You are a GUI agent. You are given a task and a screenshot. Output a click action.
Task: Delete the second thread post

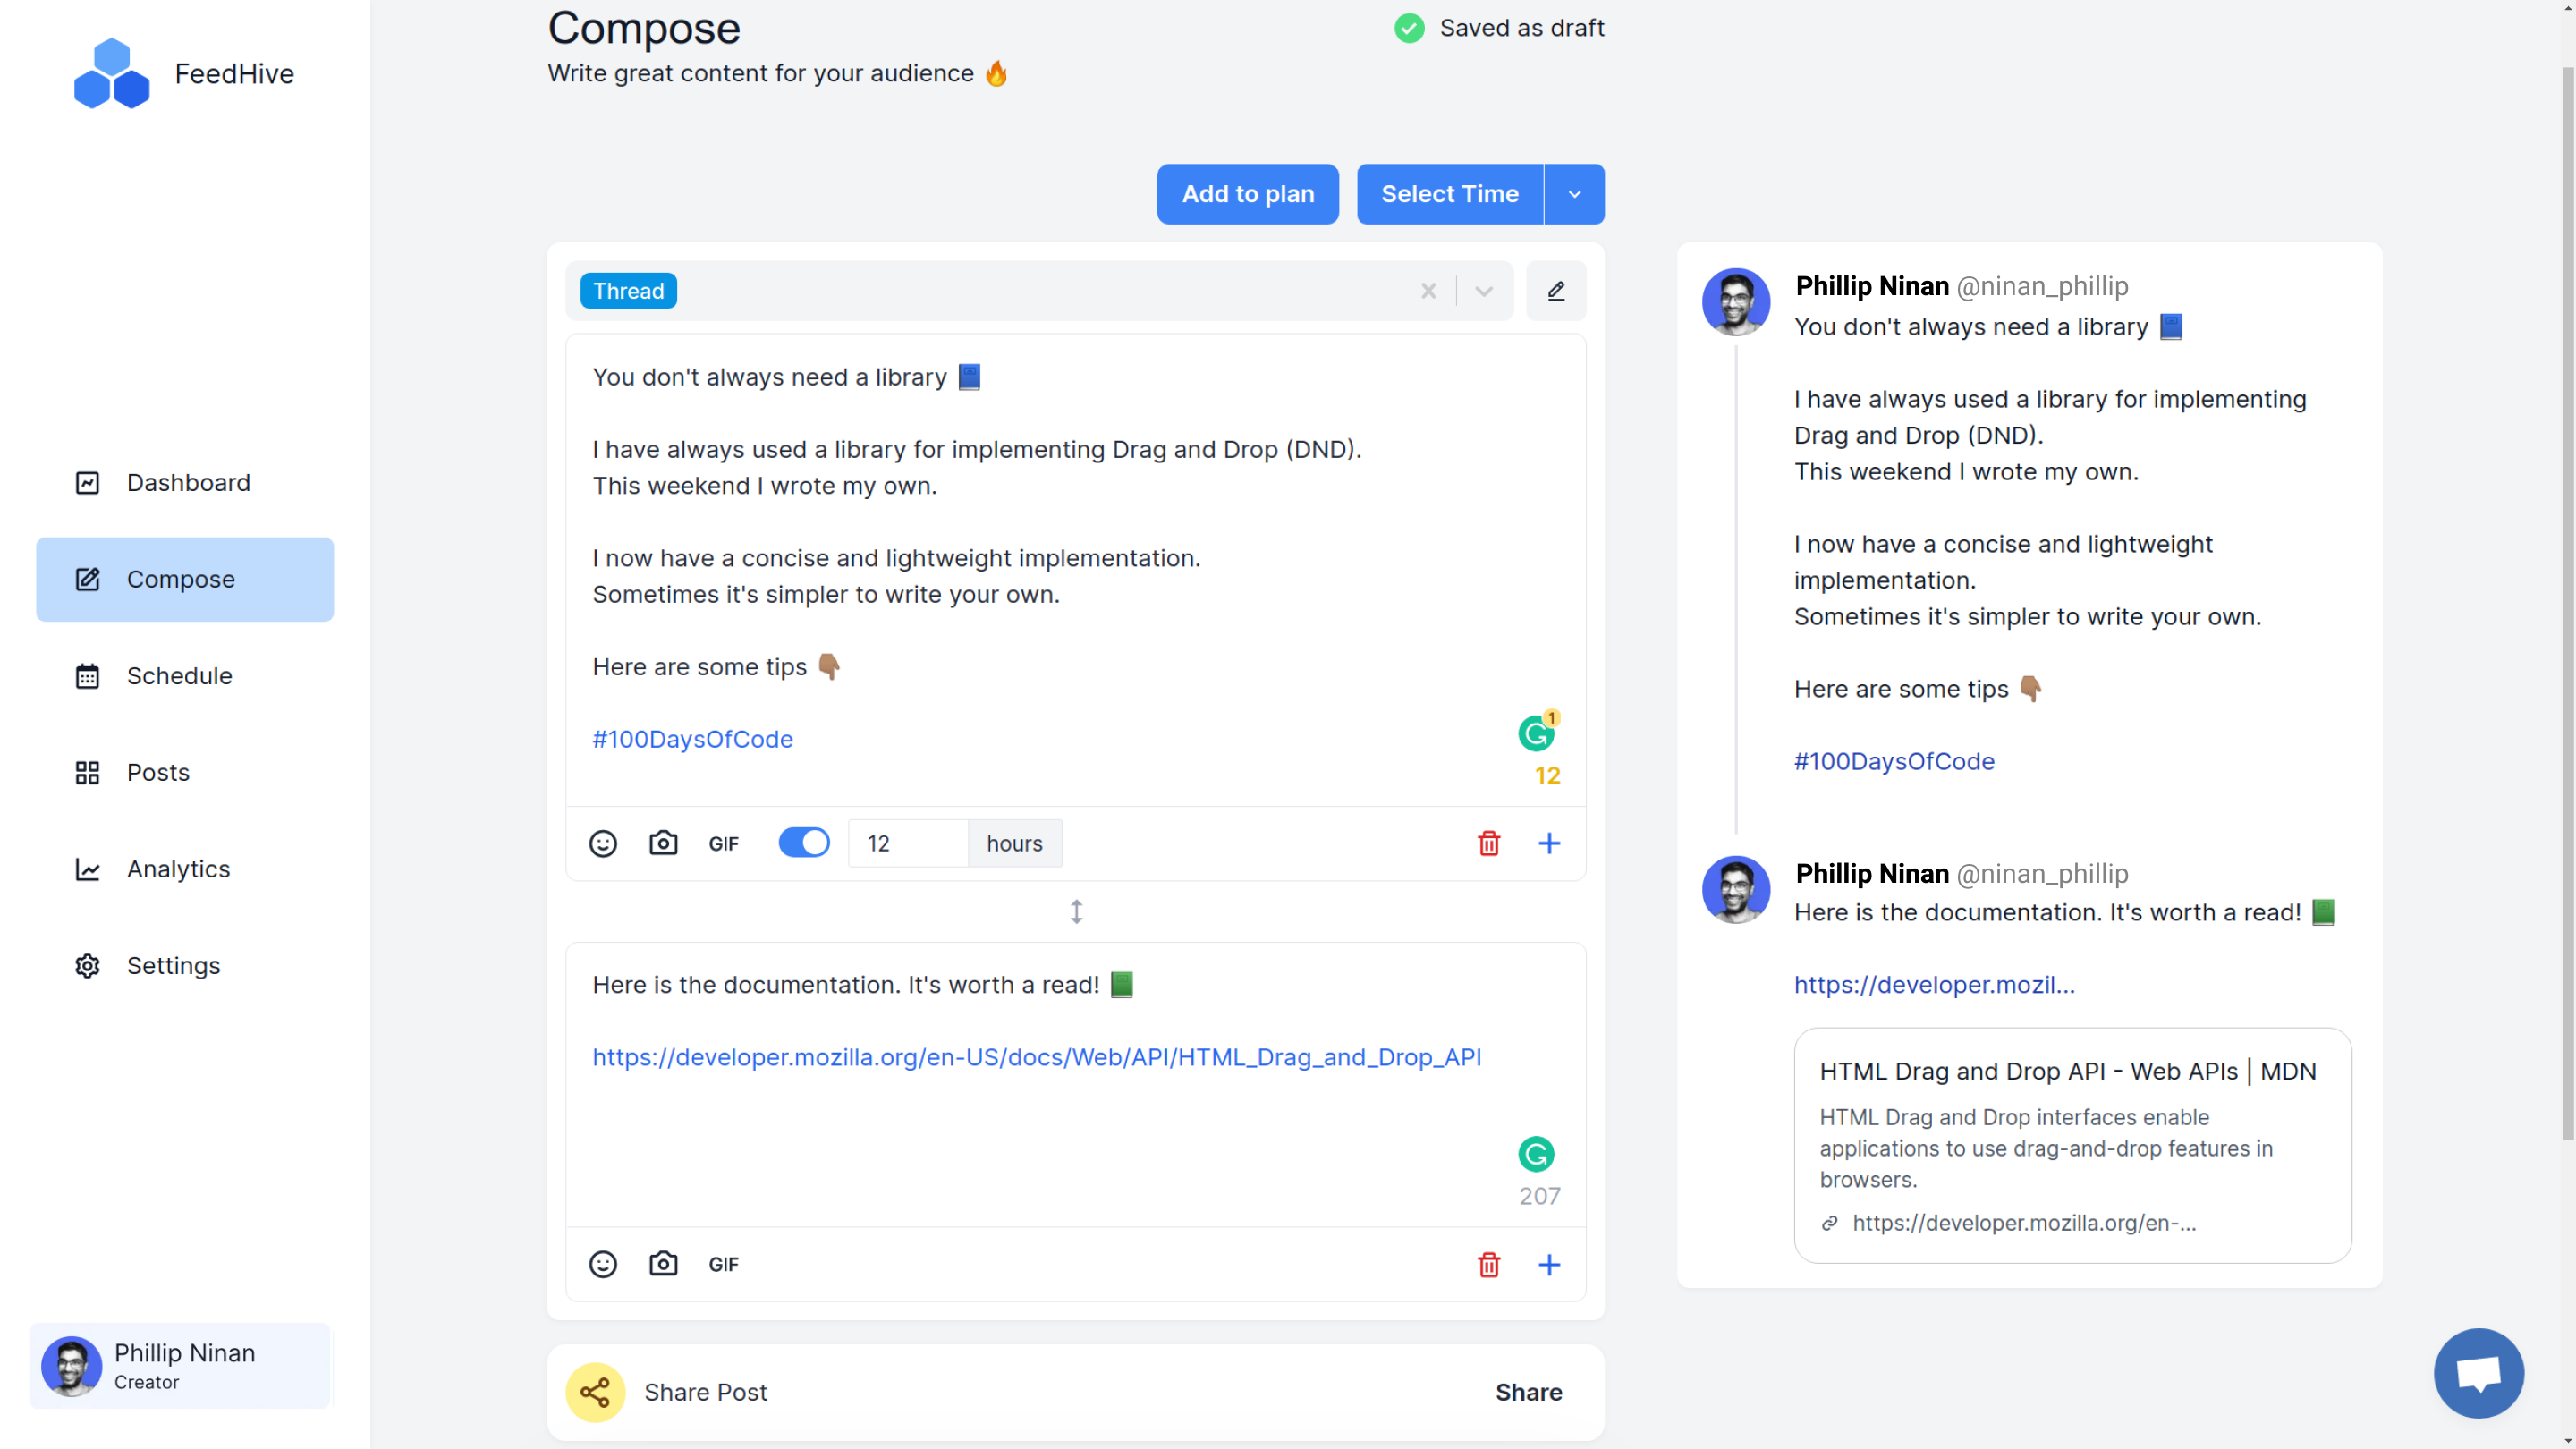(1489, 1265)
